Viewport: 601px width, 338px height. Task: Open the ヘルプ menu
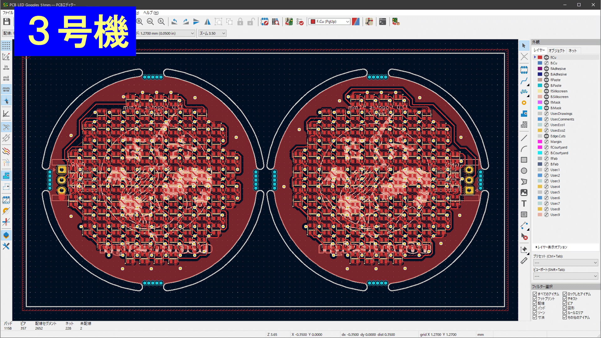[151, 13]
